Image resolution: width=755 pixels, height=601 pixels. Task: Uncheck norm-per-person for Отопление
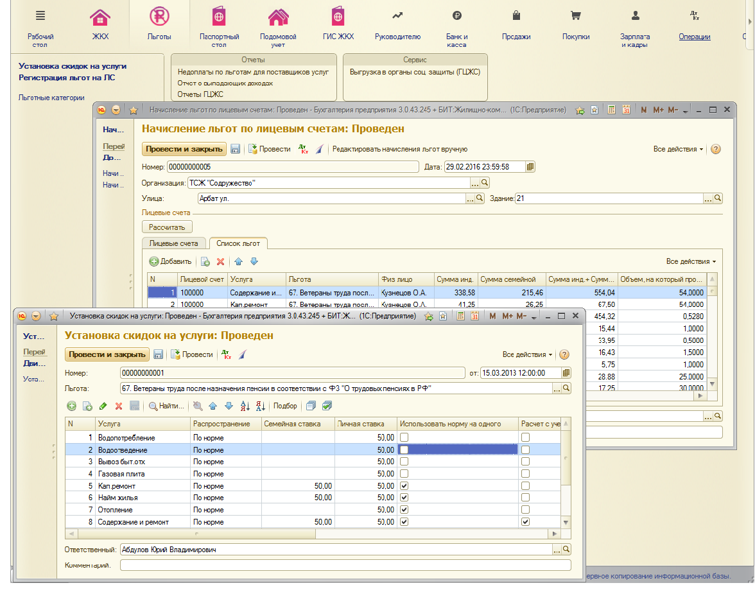404,510
